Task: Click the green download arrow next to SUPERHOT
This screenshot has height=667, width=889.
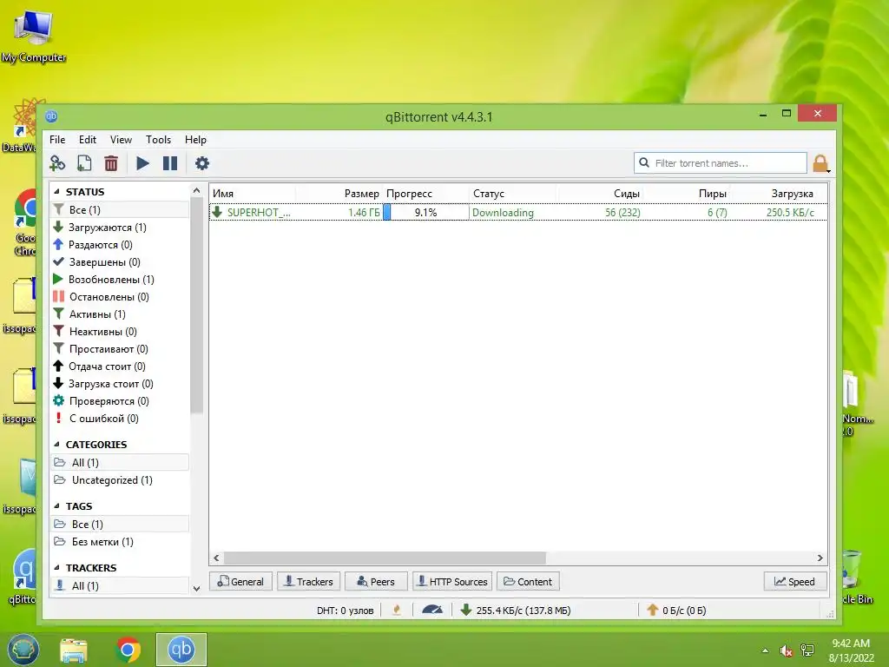Action: (x=217, y=212)
